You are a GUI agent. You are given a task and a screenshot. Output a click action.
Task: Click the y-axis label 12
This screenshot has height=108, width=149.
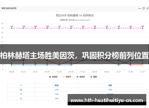click(x=2, y=37)
